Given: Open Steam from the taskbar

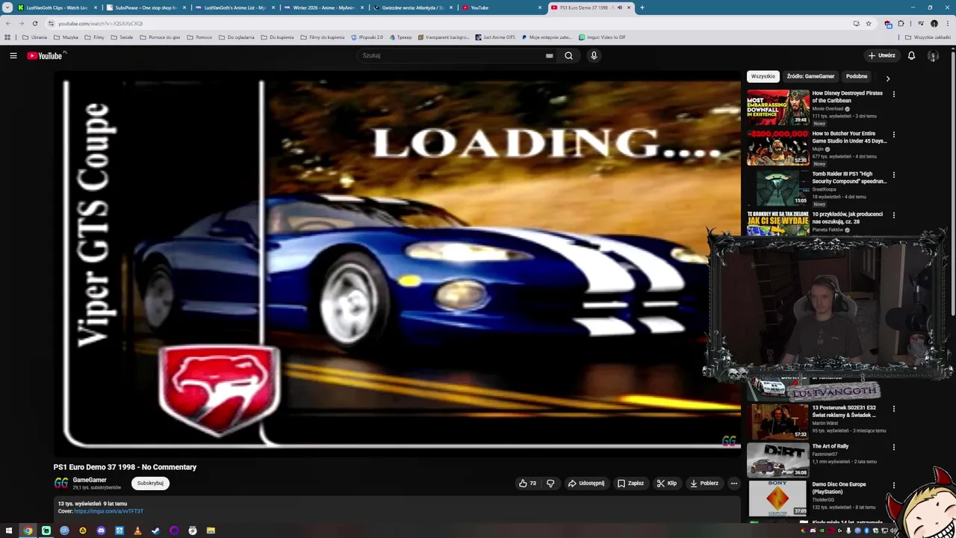Looking at the screenshot, I should (155, 531).
